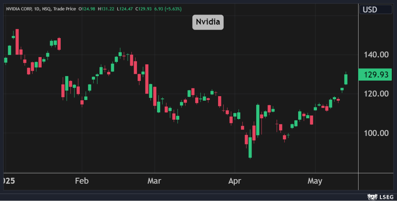
Task: Click the LSEG logo icon
Action: coord(372,197)
